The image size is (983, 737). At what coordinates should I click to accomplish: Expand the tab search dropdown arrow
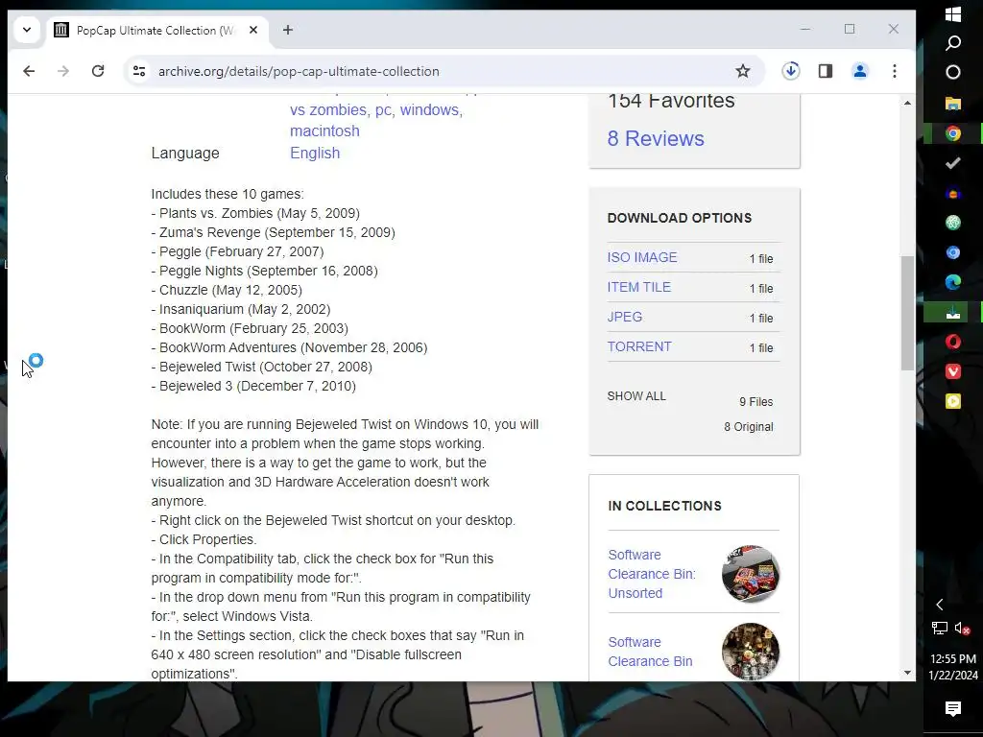[26, 30]
